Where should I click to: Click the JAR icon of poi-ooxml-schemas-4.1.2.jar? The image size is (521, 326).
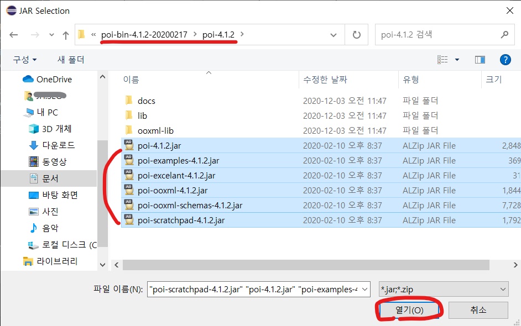click(128, 205)
